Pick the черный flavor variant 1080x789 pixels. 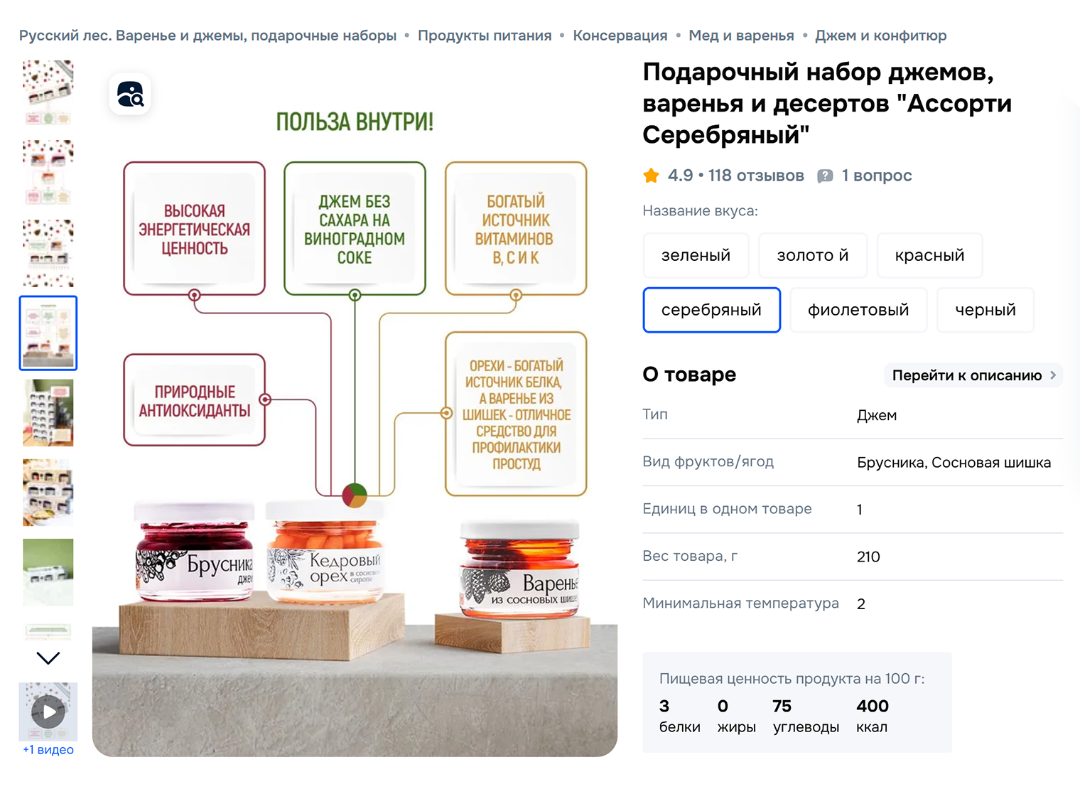(985, 310)
